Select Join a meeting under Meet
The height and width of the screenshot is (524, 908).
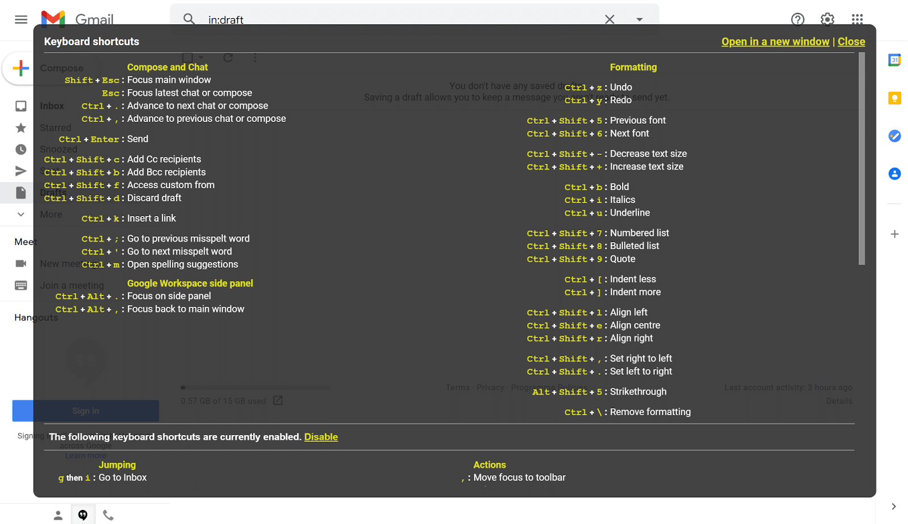coord(71,285)
